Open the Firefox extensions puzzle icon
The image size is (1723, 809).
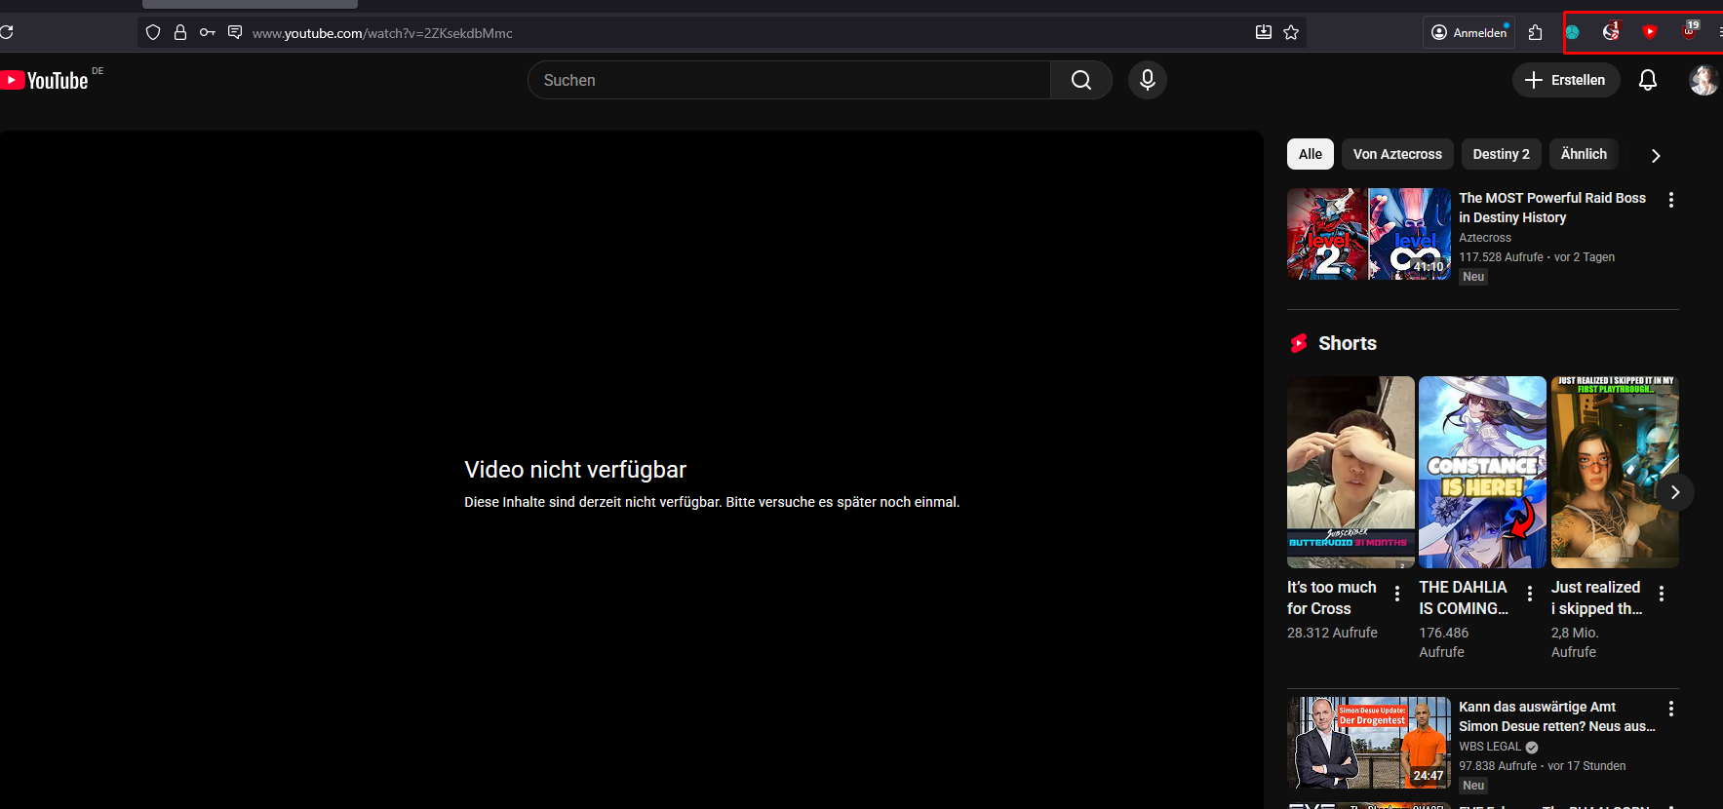click(x=1535, y=32)
